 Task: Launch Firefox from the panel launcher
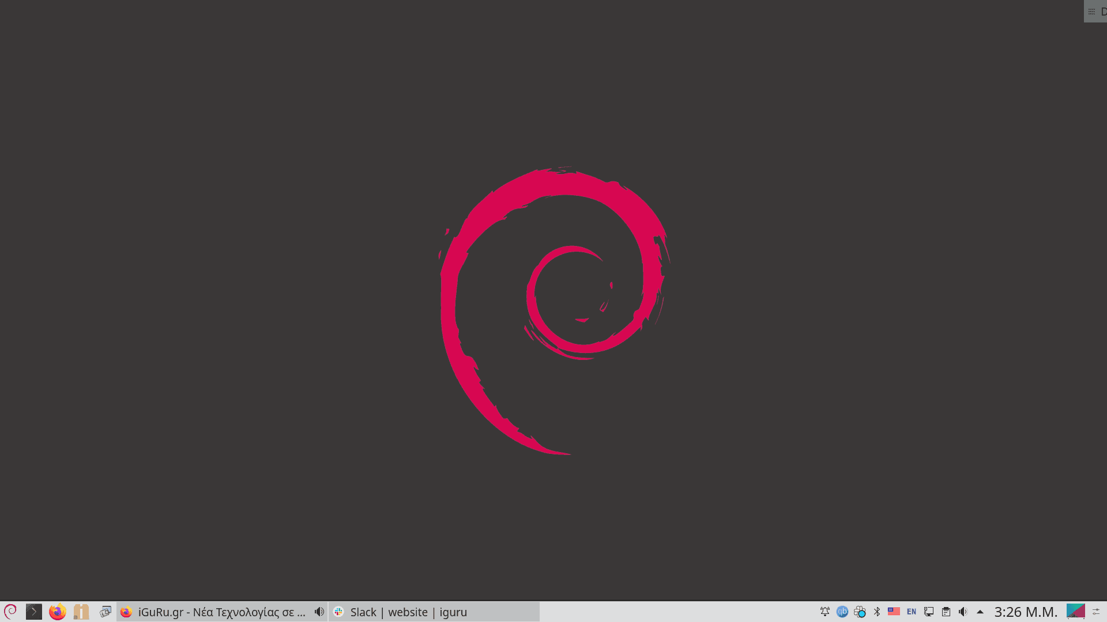58,612
